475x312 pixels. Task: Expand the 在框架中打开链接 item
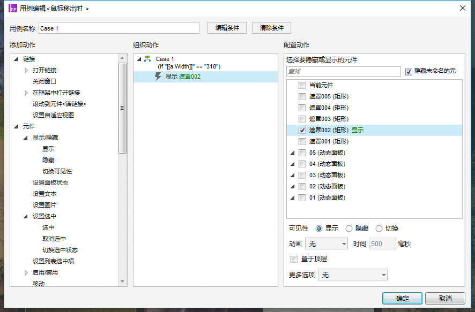click(26, 93)
